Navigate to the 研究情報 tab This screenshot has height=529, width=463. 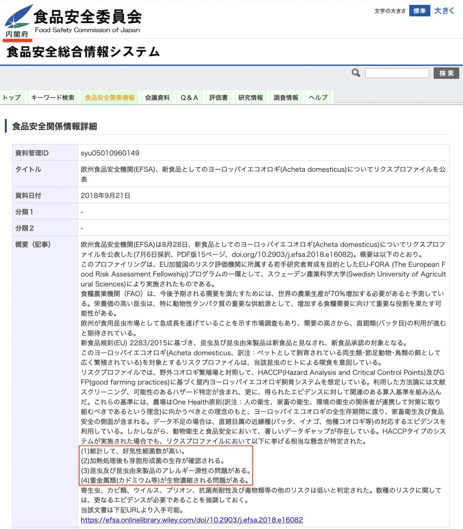pyautogui.click(x=251, y=98)
